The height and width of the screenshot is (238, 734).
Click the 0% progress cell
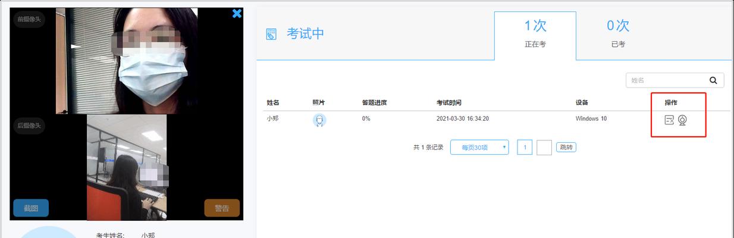coord(366,118)
